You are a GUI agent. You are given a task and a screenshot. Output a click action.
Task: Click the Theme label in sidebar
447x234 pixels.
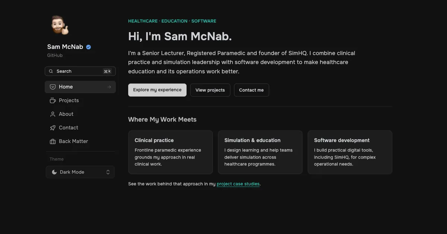coord(57,159)
